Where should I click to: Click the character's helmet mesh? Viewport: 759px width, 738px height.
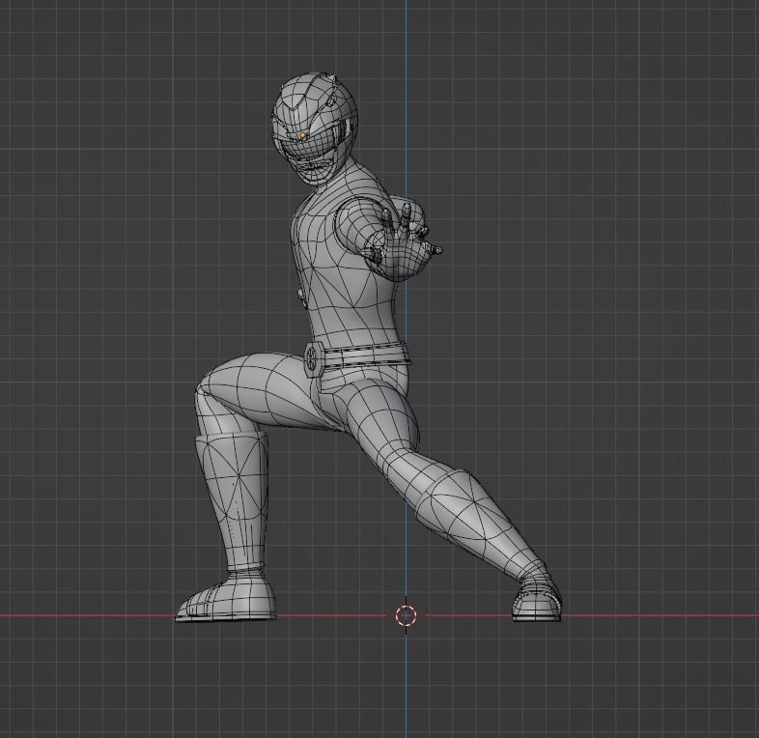click(315, 128)
